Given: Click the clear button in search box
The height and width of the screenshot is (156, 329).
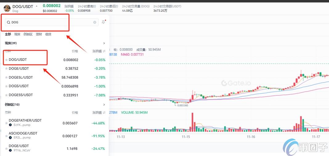Looking at the screenshot, I should (x=95, y=22).
